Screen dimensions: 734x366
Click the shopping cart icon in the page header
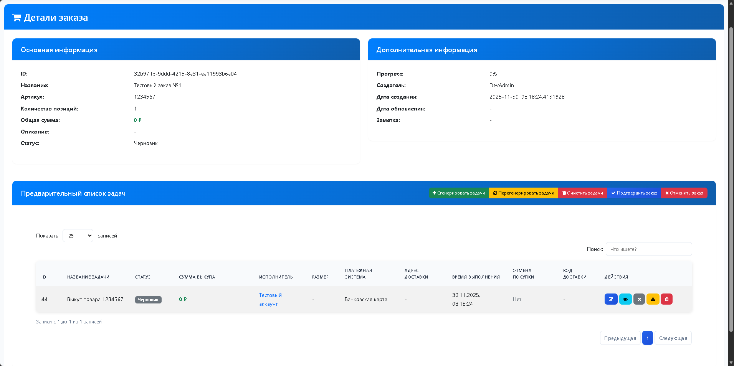[17, 18]
